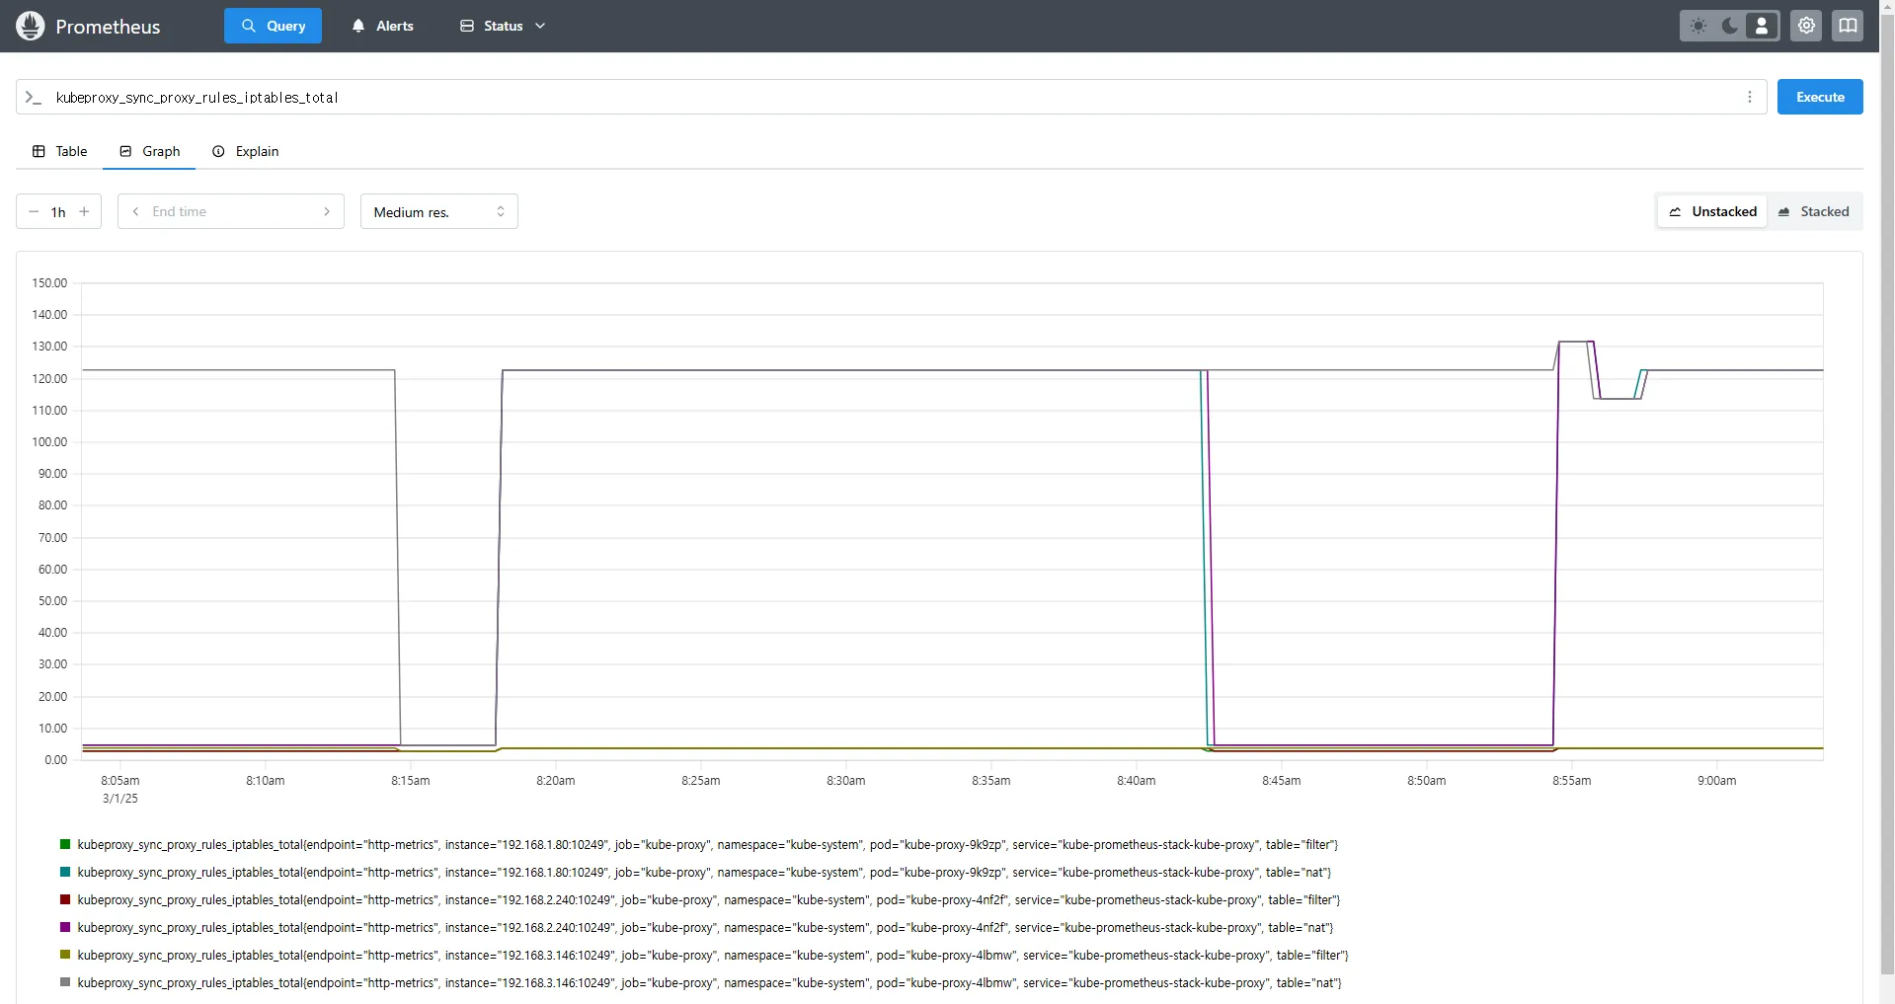The height and width of the screenshot is (1004, 1895).
Task: Run the query with Execute
Action: (x=1820, y=97)
